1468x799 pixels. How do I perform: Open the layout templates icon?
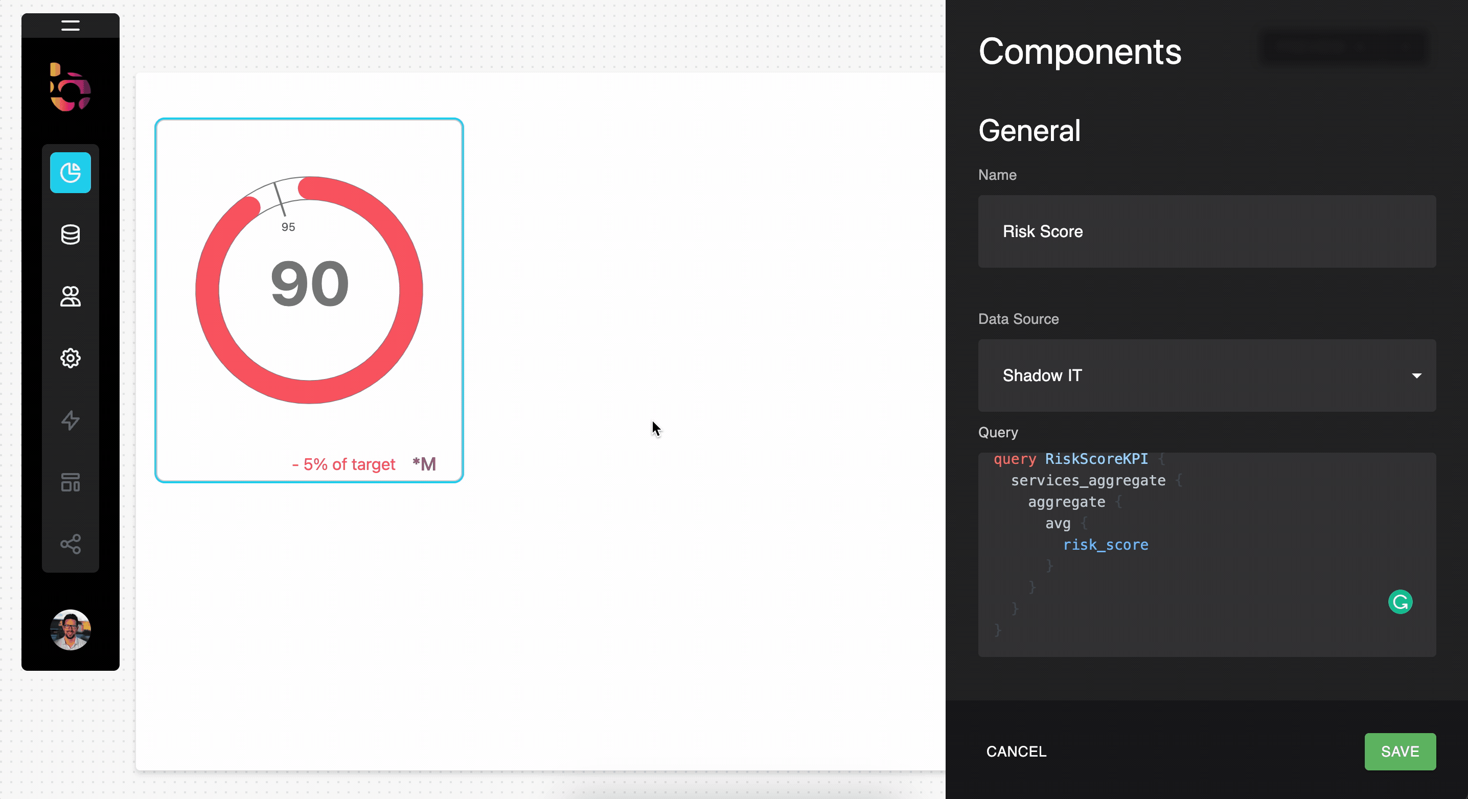coord(70,482)
